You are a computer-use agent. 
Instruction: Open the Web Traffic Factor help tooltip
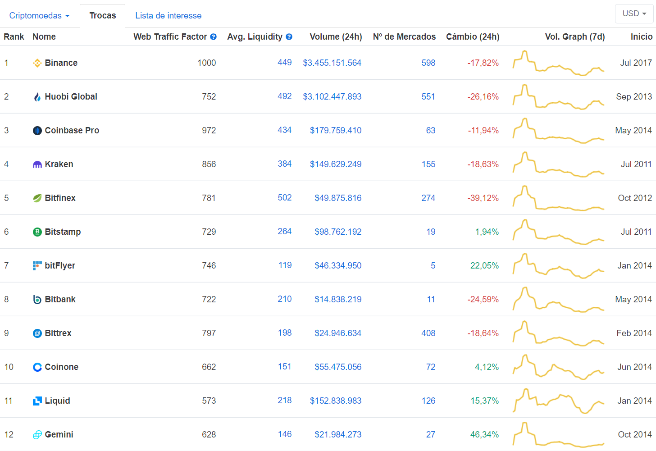click(213, 36)
